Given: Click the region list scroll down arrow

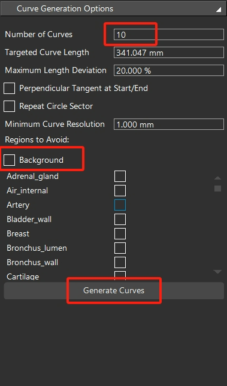Looking at the screenshot, I should coord(217,272).
